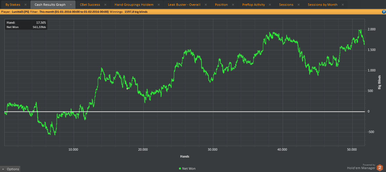The height and width of the screenshot is (172, 386).
Task: Close the CBet Success tab
Action: 105,5
